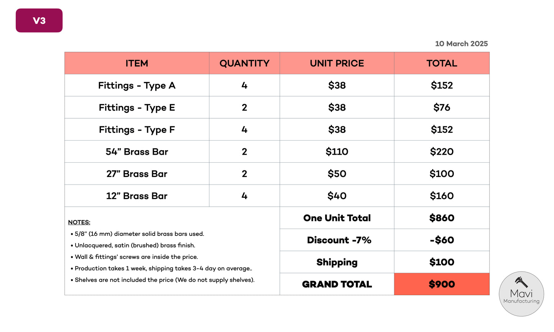Click the QUANTITY column header
Screen dimensions: 554x332
(245, 63)
